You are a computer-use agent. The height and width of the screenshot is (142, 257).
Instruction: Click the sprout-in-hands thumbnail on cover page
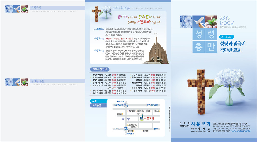click(x=207, y=22)
